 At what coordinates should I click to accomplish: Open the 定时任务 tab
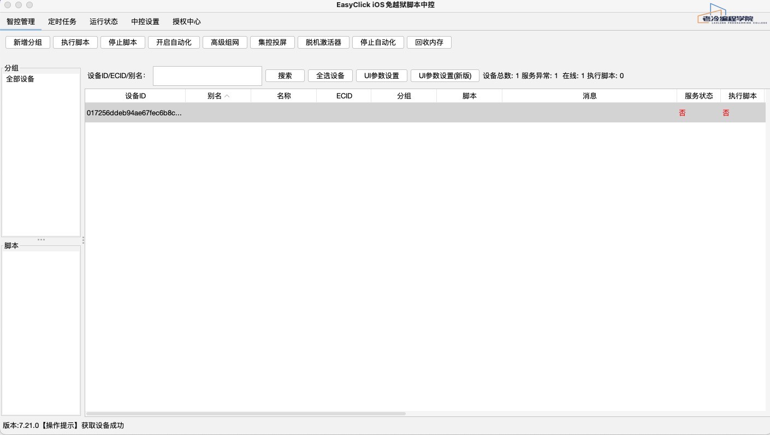tap(62, 22)
